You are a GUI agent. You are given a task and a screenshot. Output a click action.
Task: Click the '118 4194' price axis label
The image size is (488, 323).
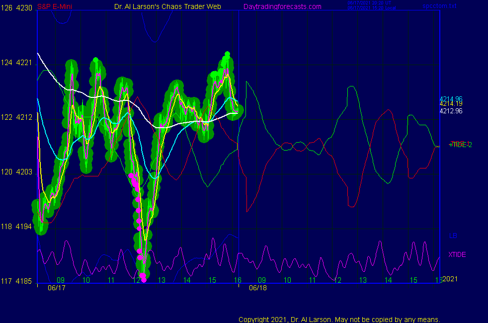pyautogui.click(x=16, y=227)
